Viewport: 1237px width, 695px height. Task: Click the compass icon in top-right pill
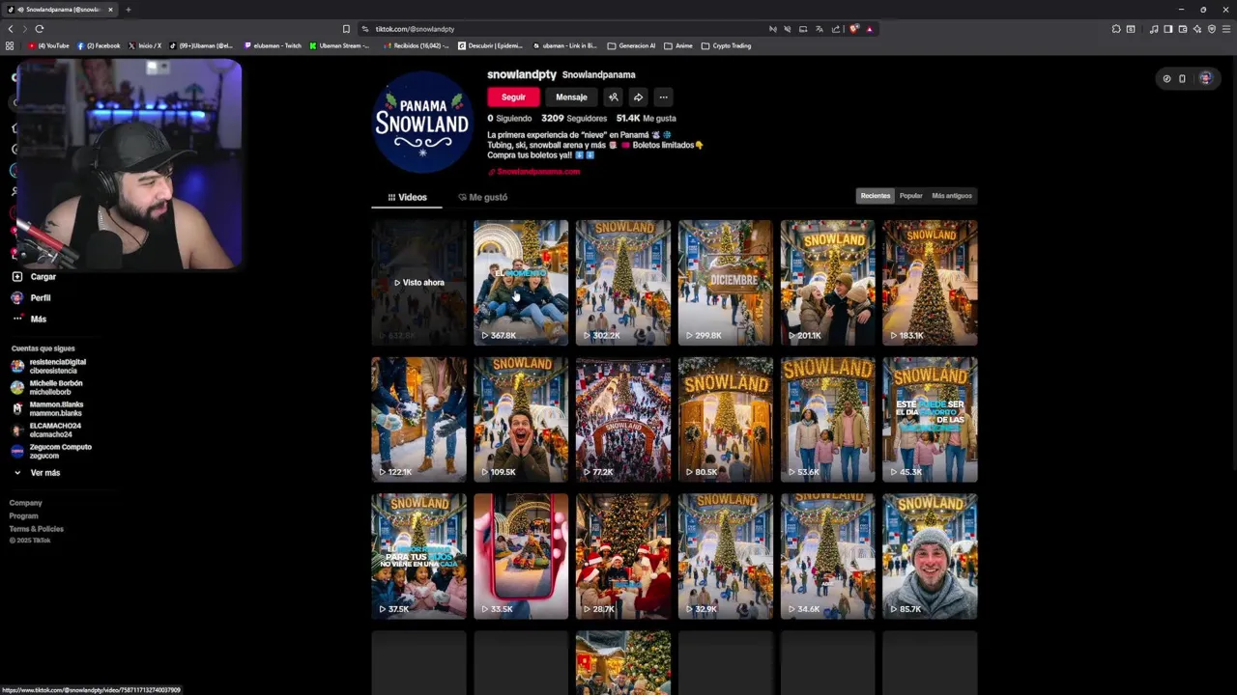point(1166,78)
